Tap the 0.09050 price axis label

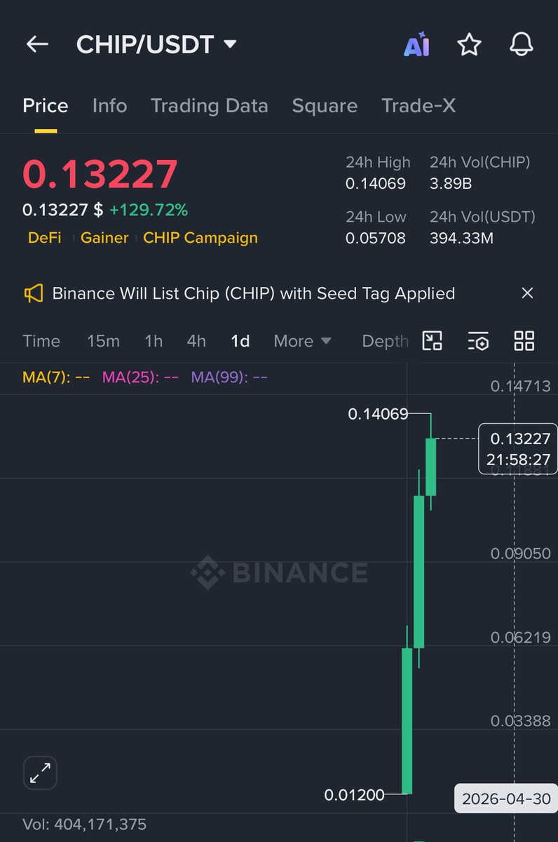point(520,554)
